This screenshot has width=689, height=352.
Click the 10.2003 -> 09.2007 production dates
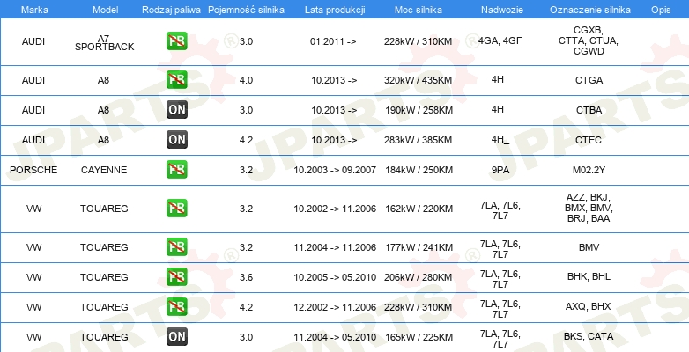(335, 170)
